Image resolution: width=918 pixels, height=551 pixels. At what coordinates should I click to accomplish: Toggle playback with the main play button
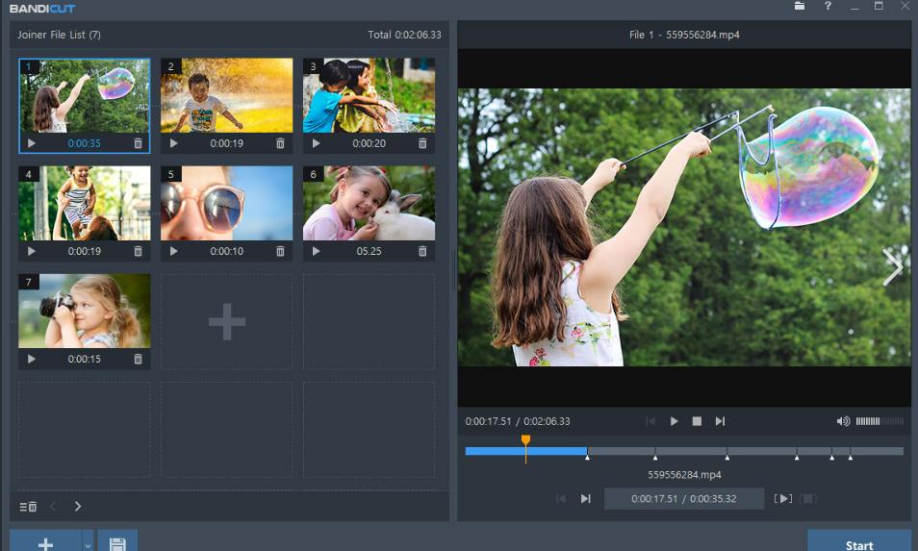click(675, 421)
